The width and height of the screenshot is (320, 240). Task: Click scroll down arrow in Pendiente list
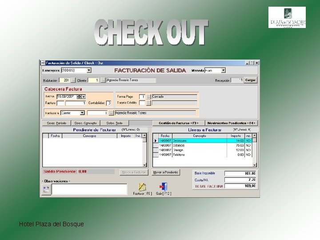(x=144, y=165)
